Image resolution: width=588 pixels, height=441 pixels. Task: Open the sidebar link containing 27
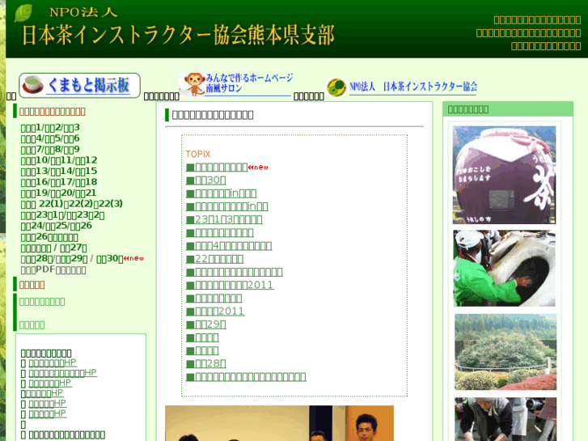click(x=74, y=248)
